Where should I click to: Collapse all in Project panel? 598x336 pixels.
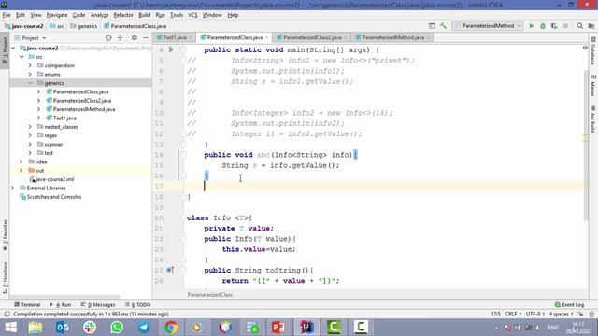coord(121,37)
